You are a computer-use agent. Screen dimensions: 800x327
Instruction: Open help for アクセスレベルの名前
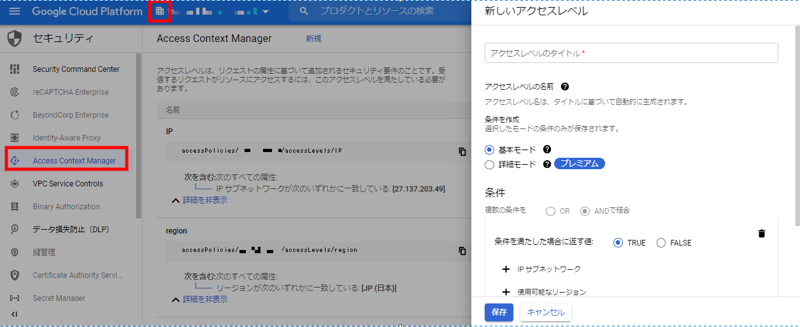click(x=564, y=87)
